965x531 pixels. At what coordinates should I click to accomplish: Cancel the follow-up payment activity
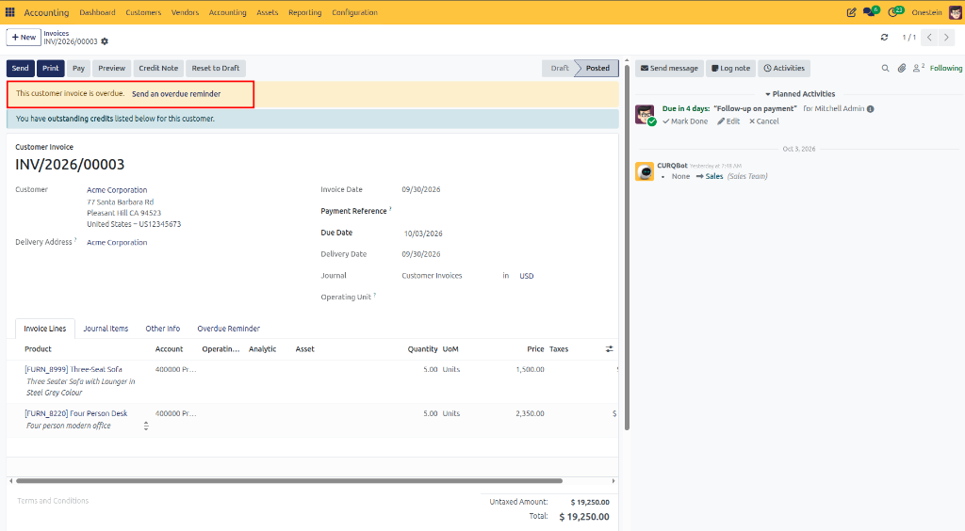(x=763, y=121)
